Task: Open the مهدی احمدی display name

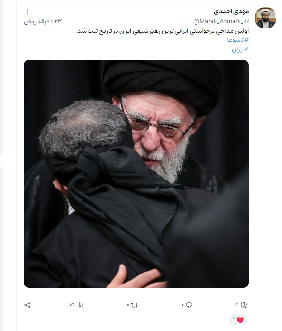Action: pyautogui.click(x=231, y=11)
